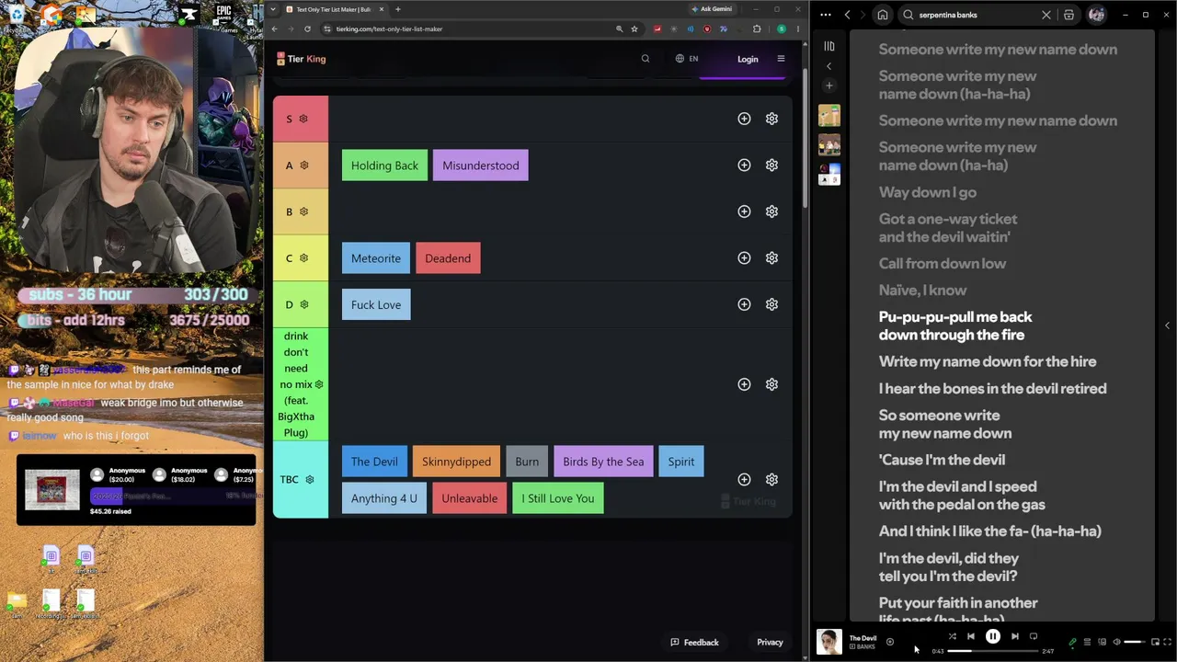Screen dimensions: 1177x662
Task: Open Spotify Browse icon beside search
Action: coord(1068,15)
